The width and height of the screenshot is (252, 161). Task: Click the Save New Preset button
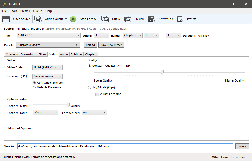112,45
